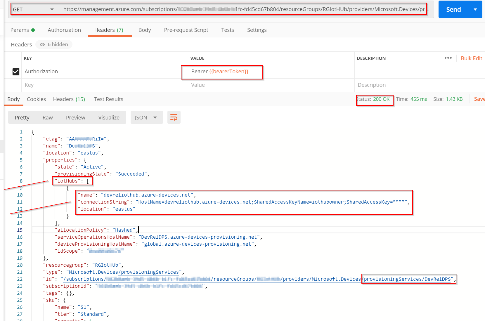The image size is (485, 321).
Task: Switch to the Body request tab
Action: point(145,30)
